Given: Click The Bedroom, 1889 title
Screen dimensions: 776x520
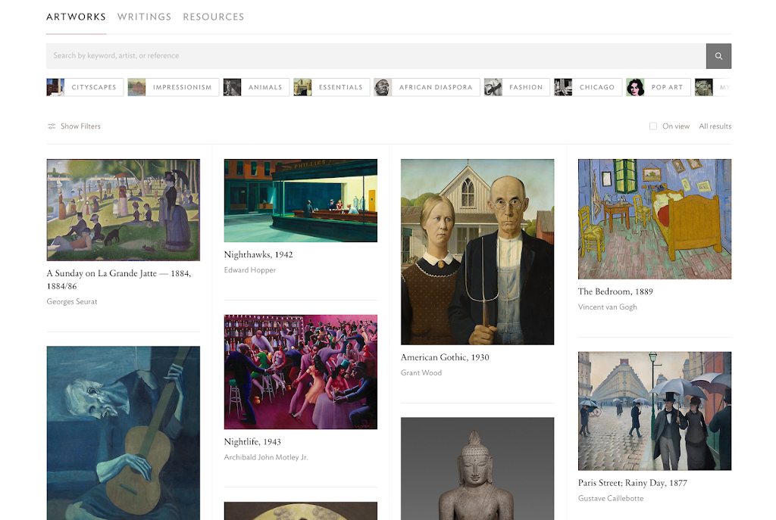Looking at the screenshot, I should pyautogui.click(x=615, y=291).
